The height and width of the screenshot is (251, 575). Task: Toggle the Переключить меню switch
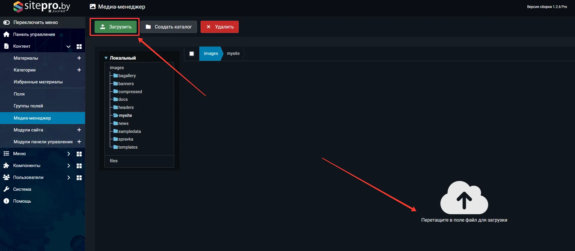click(x=7, y=23)
